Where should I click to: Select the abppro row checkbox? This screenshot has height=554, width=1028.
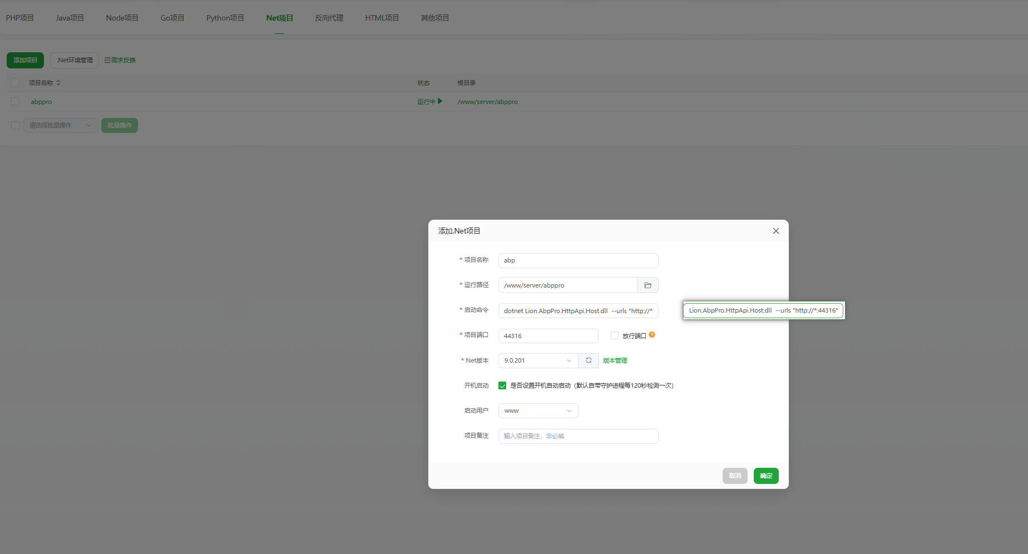coord(15,102)
